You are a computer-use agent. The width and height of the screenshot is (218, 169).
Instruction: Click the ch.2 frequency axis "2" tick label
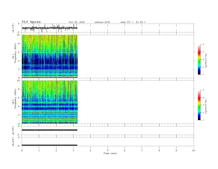tap(19, 115)
